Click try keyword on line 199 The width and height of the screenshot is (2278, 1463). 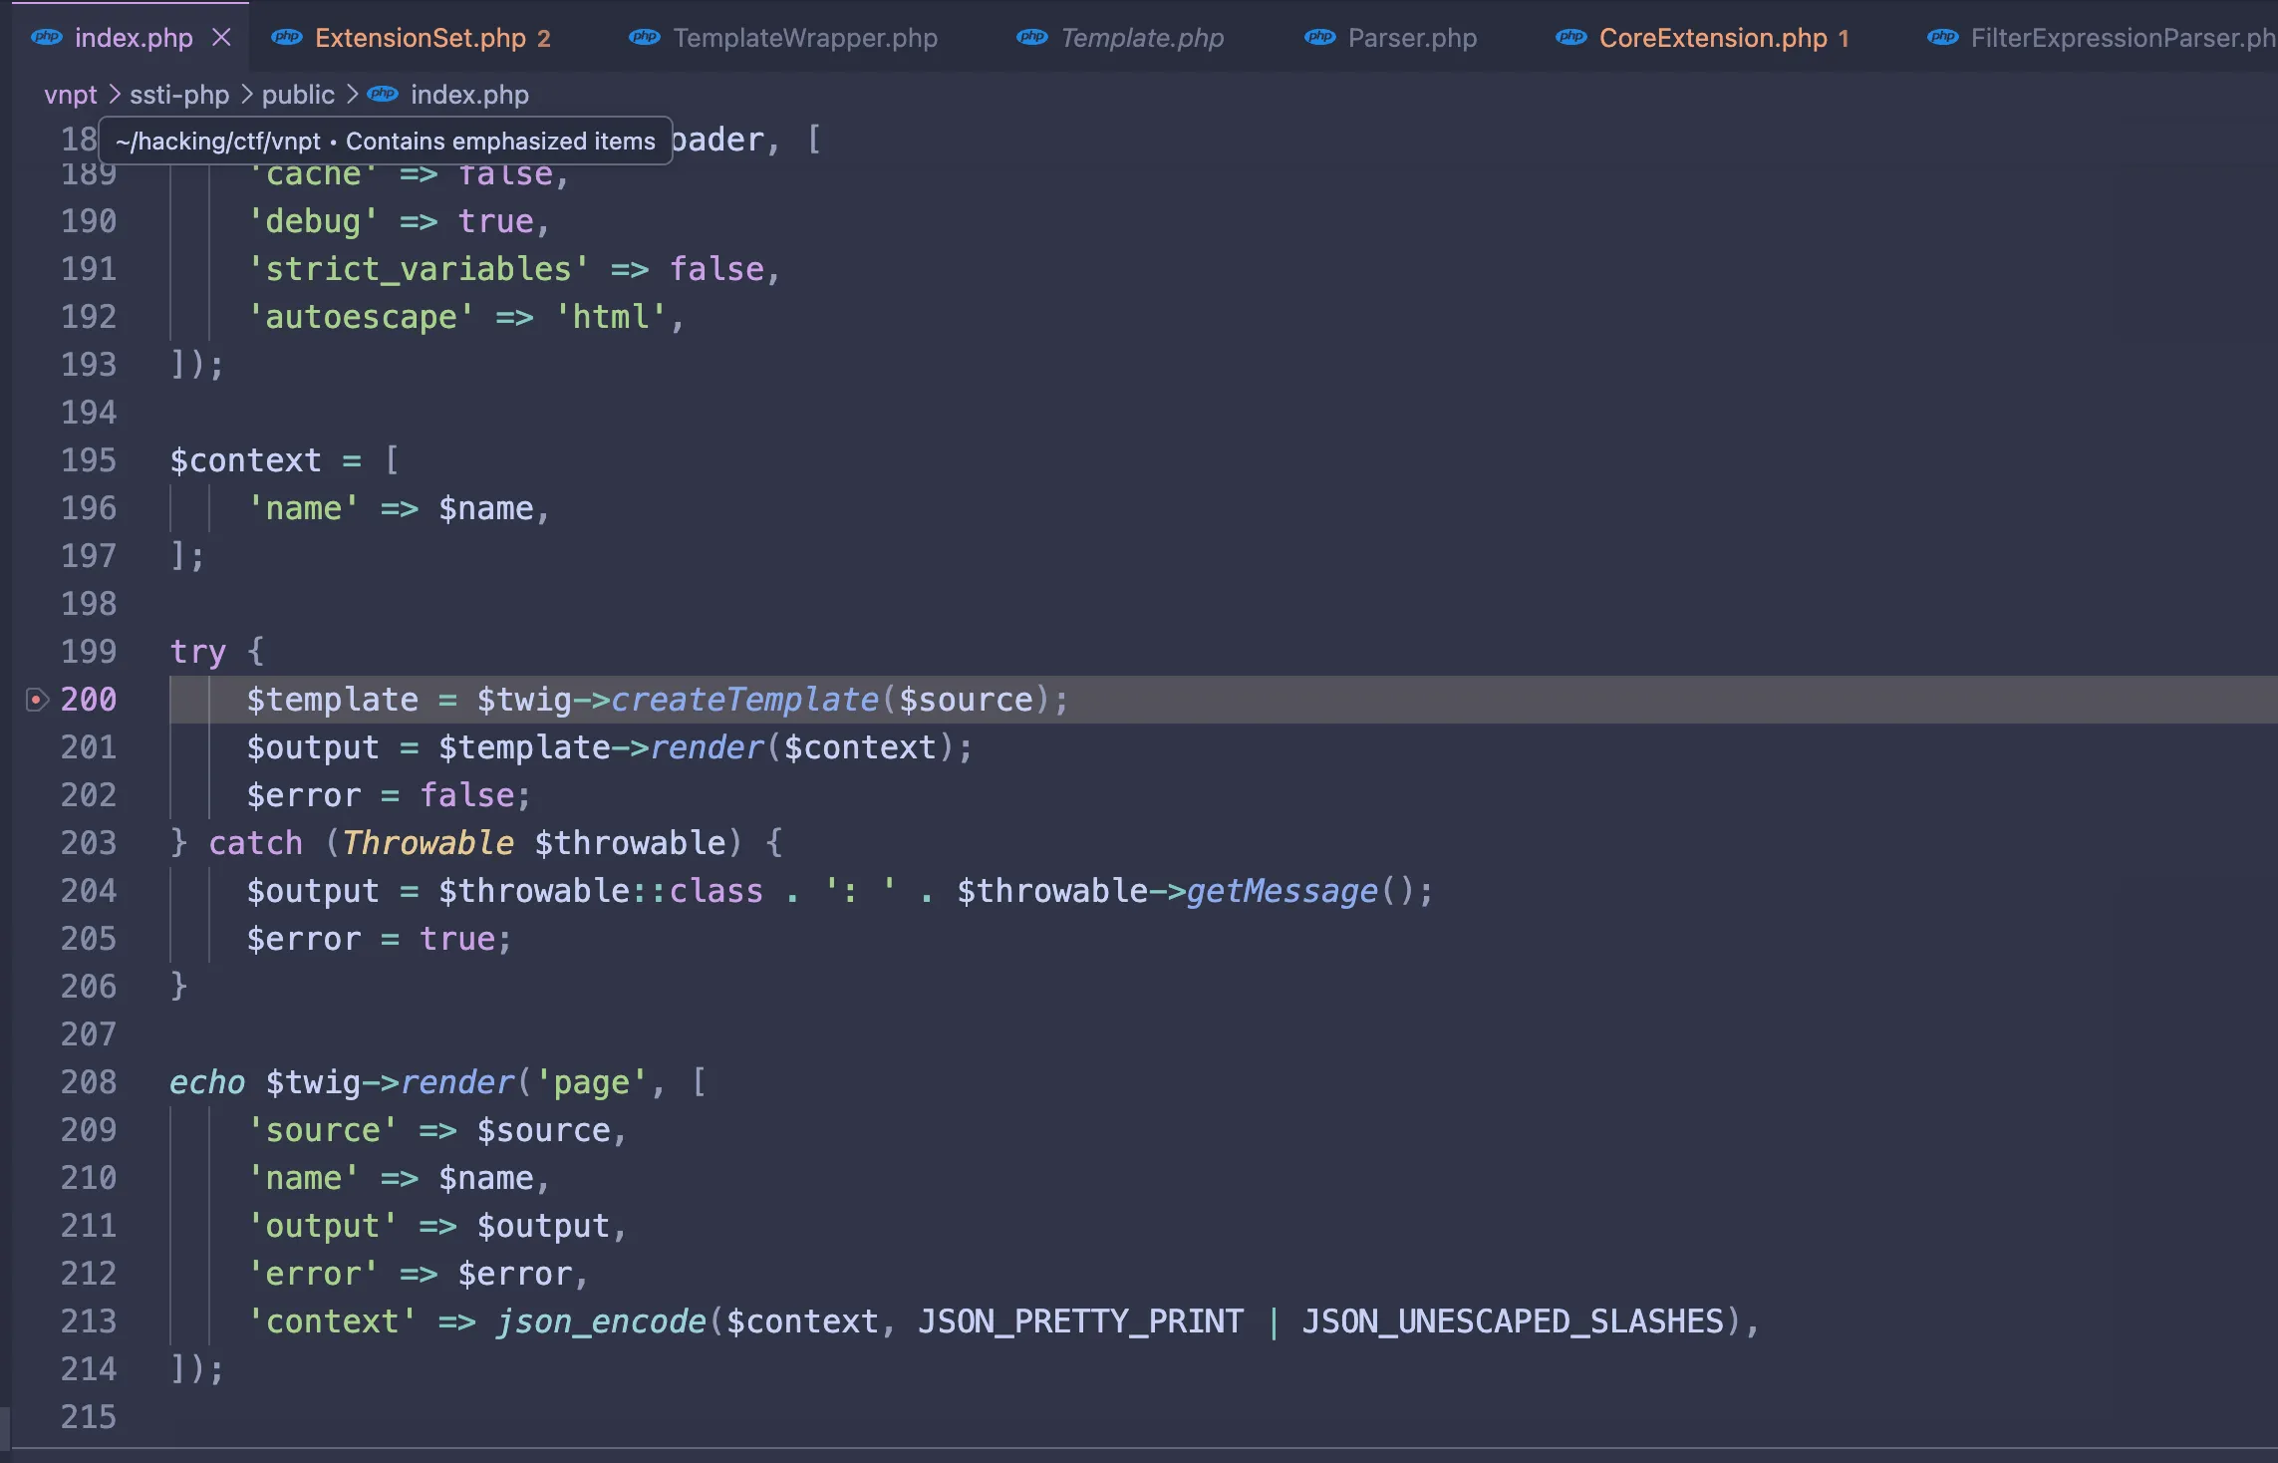[198, 652]
